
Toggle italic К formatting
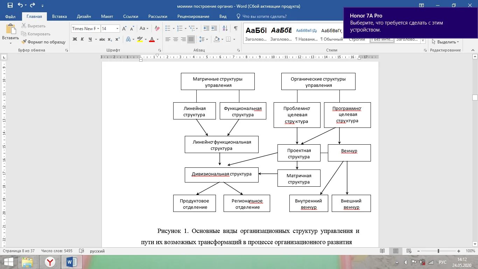83,39
